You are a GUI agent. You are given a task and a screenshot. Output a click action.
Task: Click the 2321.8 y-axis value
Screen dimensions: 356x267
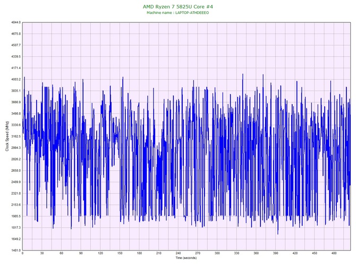[16, 194]
